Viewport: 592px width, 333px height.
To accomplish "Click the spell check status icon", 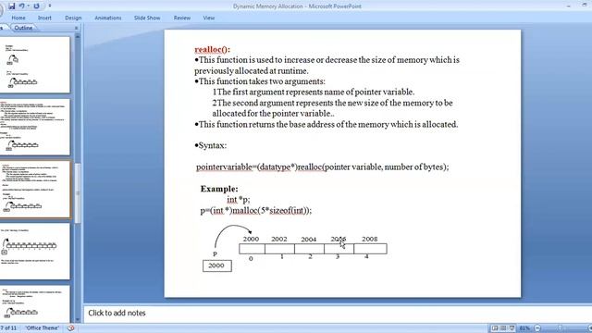I will pos(70,327).
